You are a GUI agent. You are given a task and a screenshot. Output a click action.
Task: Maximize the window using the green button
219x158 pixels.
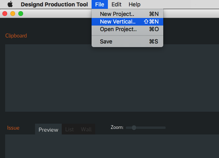21,14
